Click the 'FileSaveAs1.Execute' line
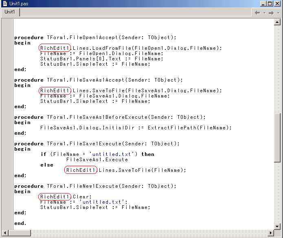This screenshot has height=238, width=283. 97,160
